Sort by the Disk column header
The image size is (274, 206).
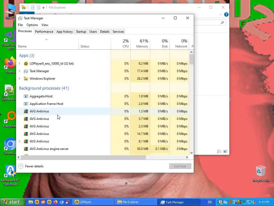pos(160,44)
